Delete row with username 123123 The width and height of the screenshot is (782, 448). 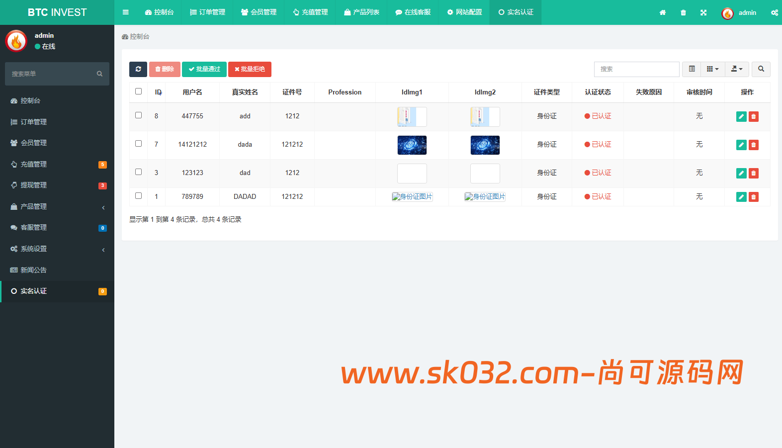coord(754,173)
